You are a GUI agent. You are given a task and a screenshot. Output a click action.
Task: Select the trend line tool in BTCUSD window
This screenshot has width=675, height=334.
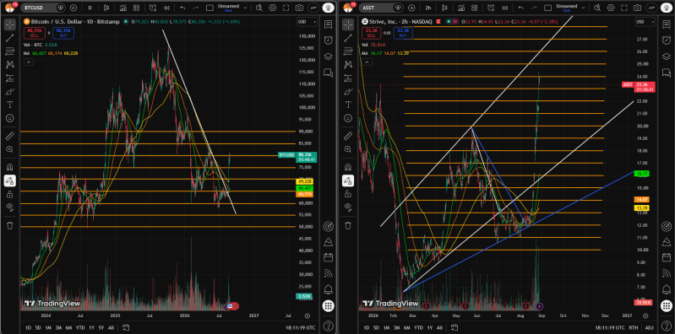point(10,38)
